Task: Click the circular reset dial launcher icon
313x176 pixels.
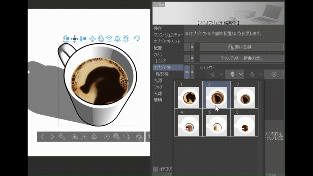Action: [107, 137]
